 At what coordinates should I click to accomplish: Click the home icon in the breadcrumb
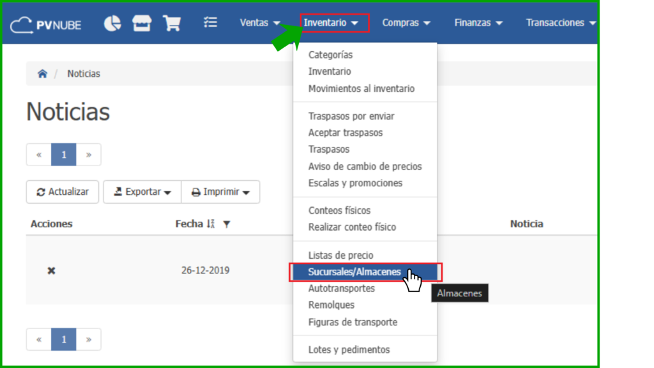pyautogui.click(x=42, y=73)
